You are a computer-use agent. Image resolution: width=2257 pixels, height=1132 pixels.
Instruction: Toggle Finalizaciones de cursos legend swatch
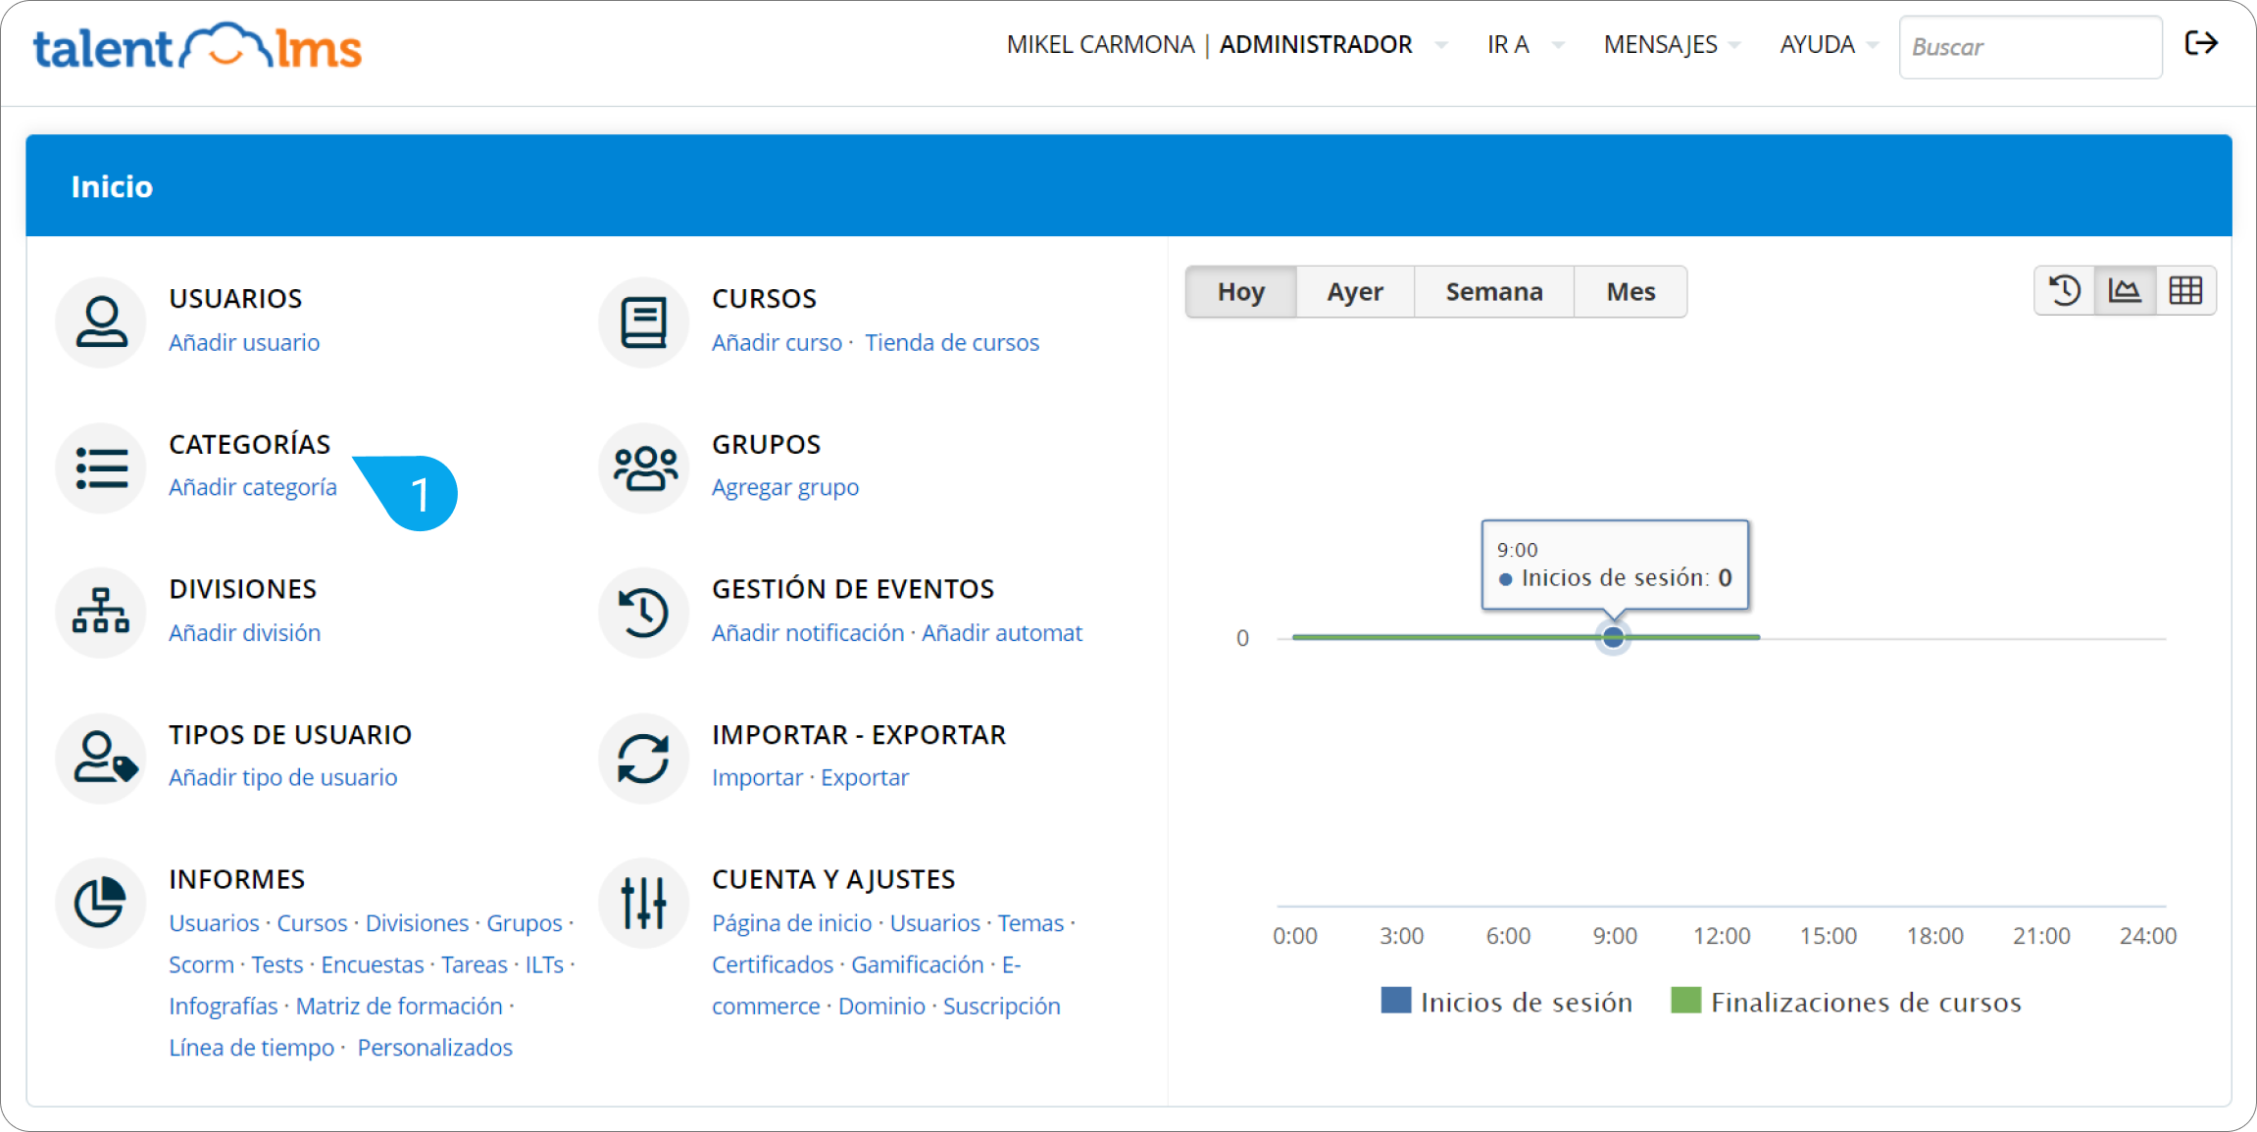coord(1685,1001)
